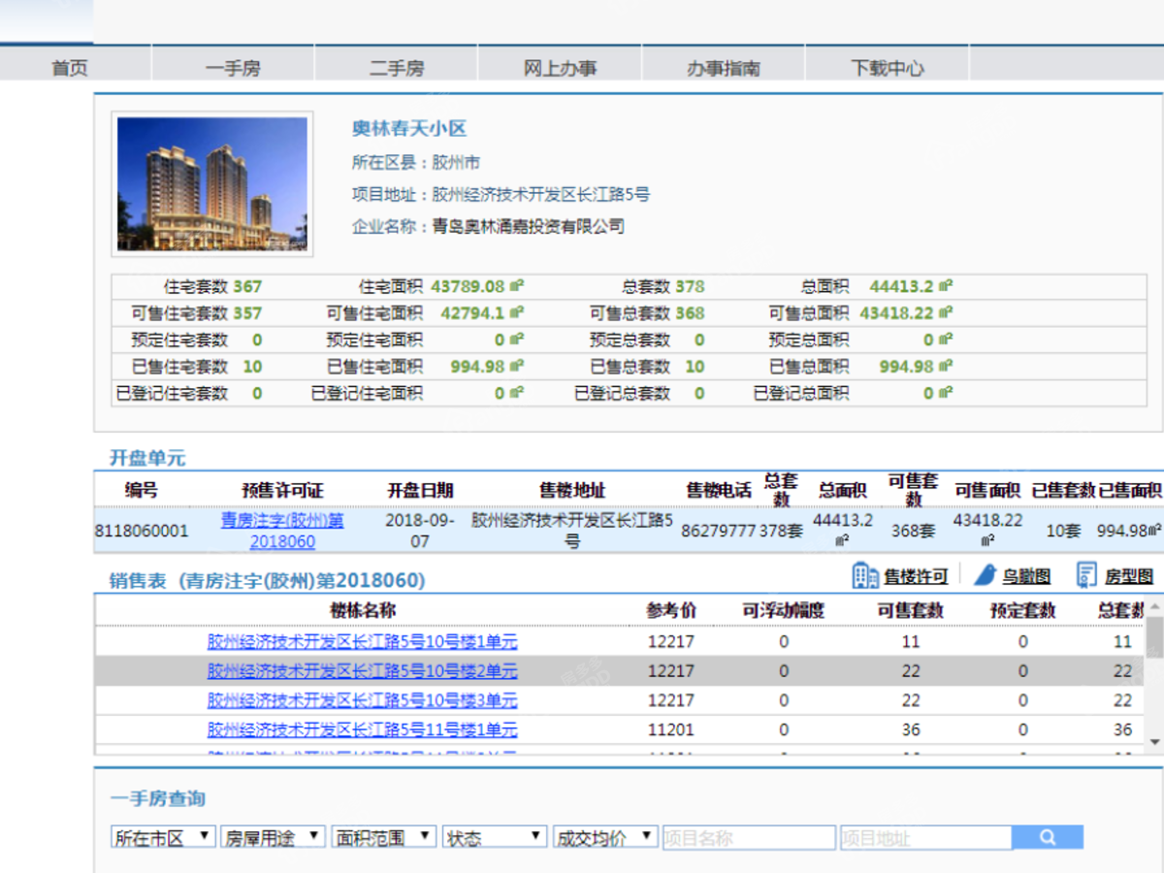Viewport: 1164px width, 873px height.
Task: Open the 售楼许可 building icon
Action: point(865,575)
